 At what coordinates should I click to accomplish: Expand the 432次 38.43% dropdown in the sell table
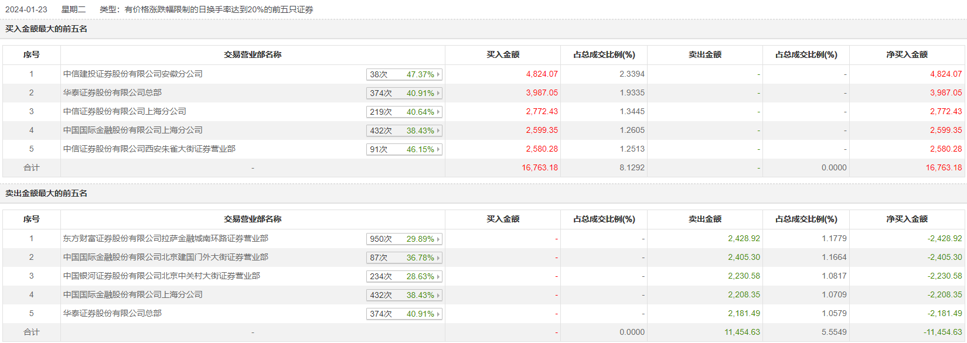coord(404,295)
